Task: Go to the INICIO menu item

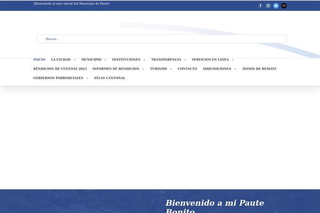Action: tap(39, 60)
